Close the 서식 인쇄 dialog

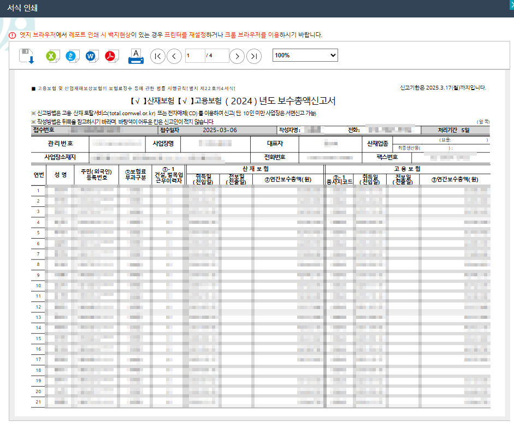tap(512, 4)
